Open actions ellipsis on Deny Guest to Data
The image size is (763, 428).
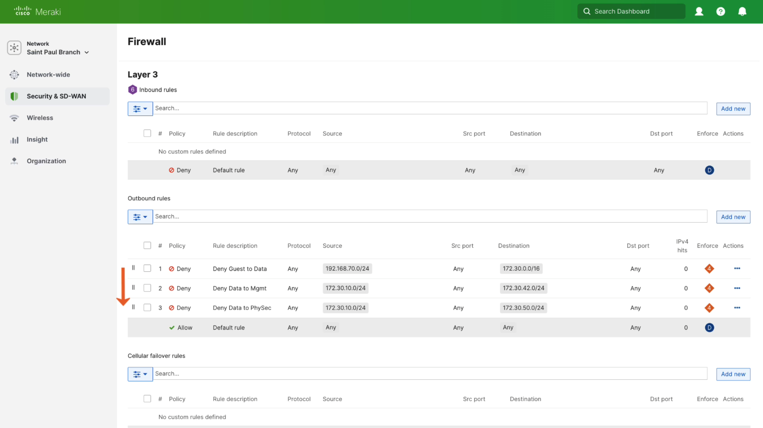tap(737, 269)
